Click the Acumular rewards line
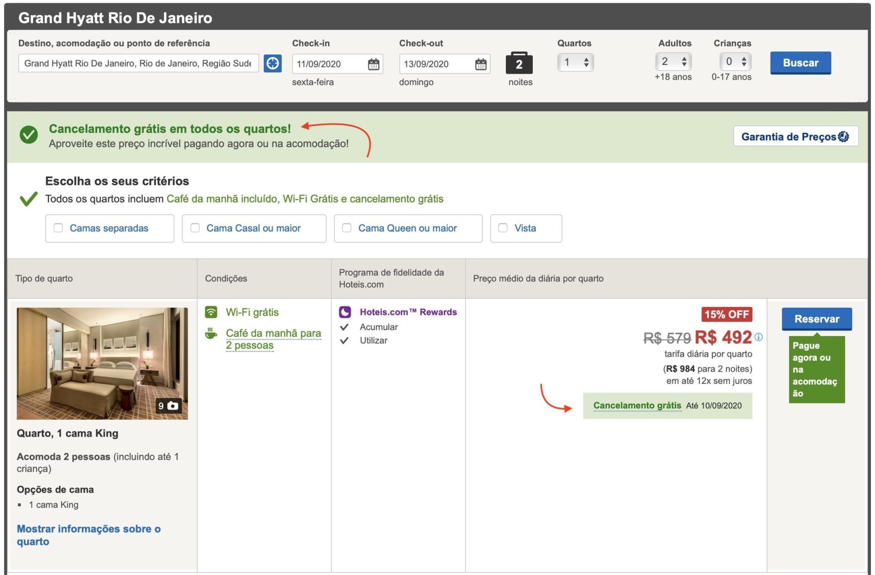 point(379,327)
